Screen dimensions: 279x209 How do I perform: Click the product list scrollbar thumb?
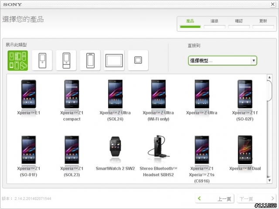269,91
